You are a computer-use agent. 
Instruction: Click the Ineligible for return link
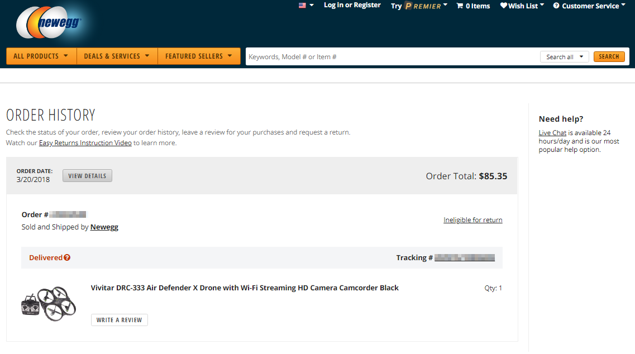tap(472, 220)
